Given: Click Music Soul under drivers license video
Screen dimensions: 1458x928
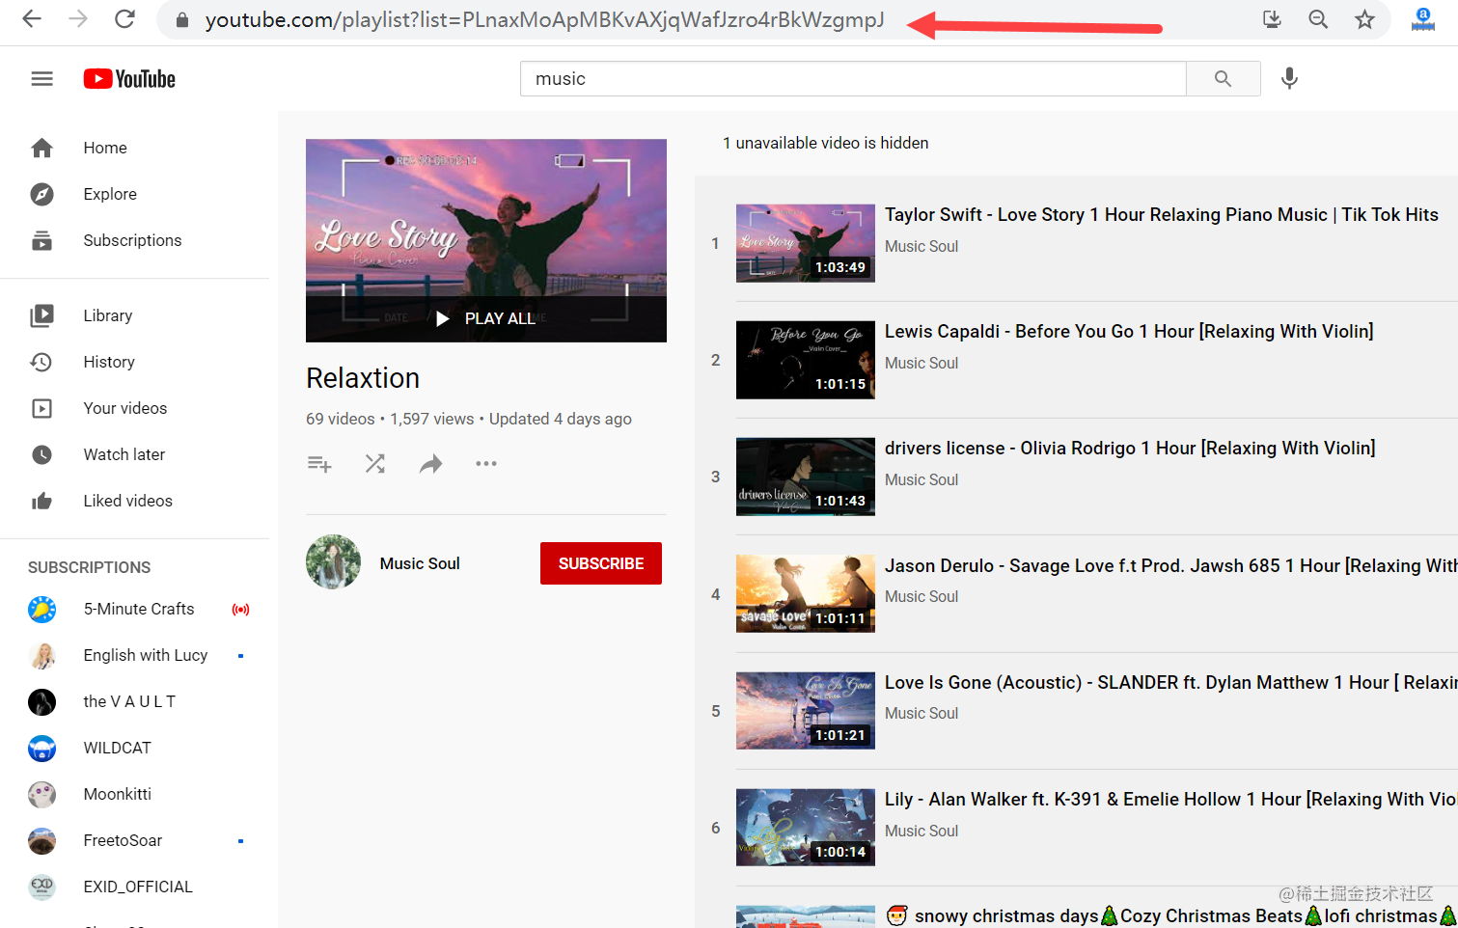Looking at the screenshot, I should tap(922, 479).
